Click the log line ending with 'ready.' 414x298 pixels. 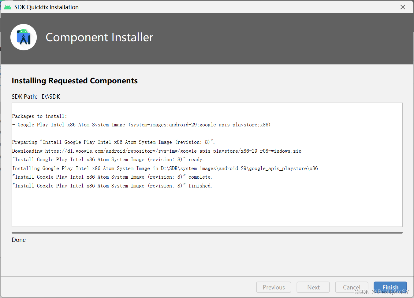pos(108,159)
